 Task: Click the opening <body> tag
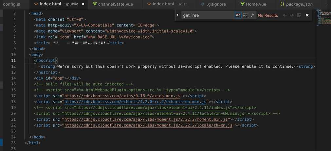[x=36, y=55]
